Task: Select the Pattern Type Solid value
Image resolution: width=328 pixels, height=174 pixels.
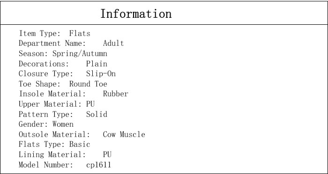Action: coord(97,114)
